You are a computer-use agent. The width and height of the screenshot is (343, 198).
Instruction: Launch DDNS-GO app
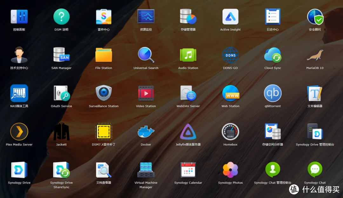tap(230, 55)
